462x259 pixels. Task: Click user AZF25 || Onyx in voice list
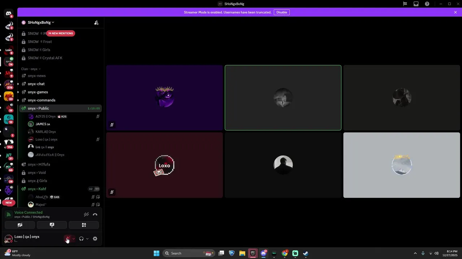(64, 117)
